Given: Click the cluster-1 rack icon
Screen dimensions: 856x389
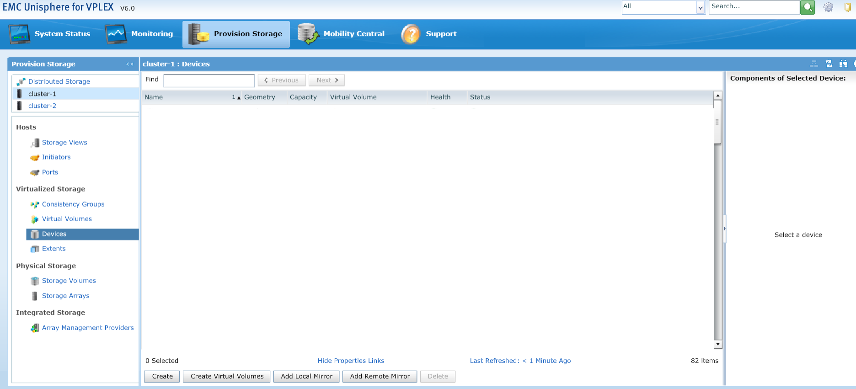Looking at the screenshot, I should [19, 94].
